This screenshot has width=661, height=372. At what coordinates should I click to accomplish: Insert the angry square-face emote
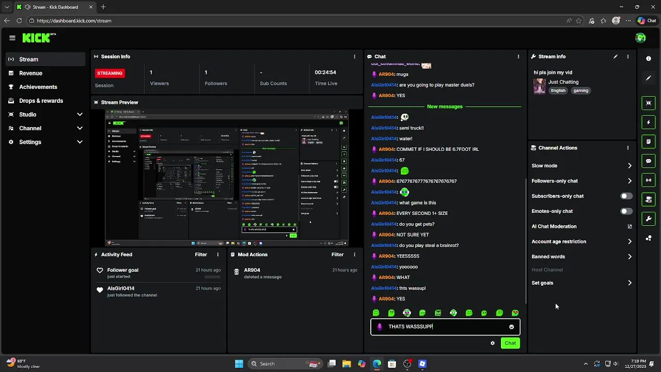pyautogui.click(x=438, y=313)
